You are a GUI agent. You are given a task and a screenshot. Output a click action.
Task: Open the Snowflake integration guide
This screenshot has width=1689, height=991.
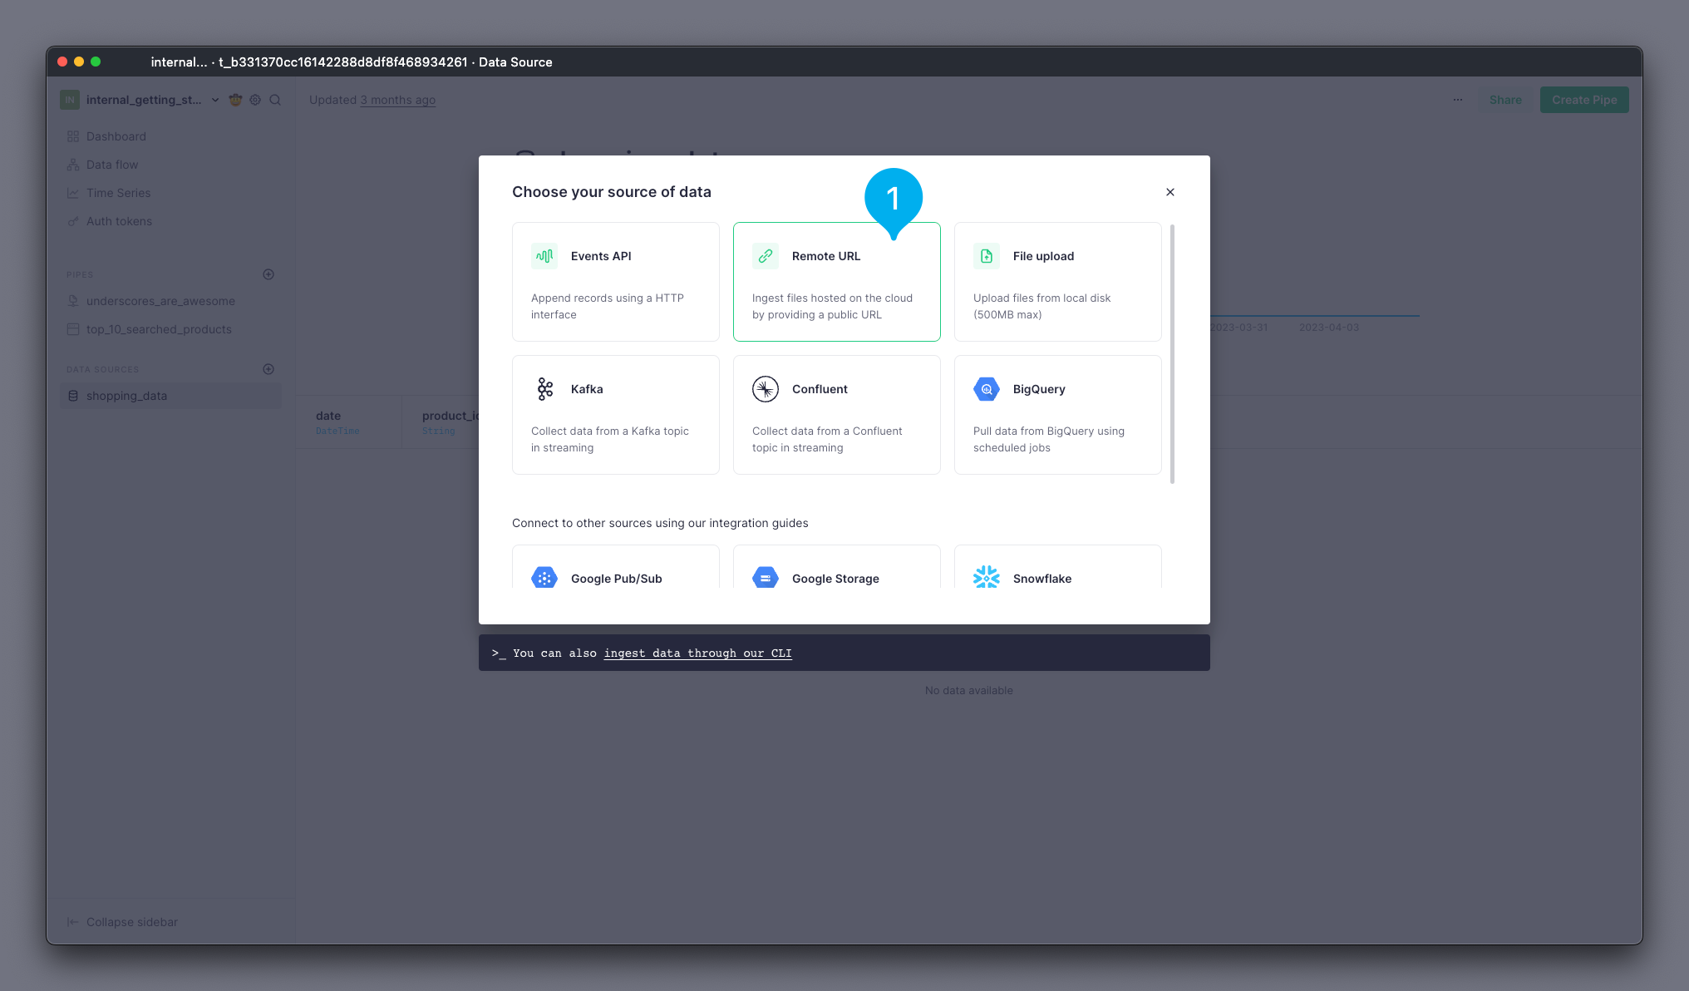(1058, 567)
